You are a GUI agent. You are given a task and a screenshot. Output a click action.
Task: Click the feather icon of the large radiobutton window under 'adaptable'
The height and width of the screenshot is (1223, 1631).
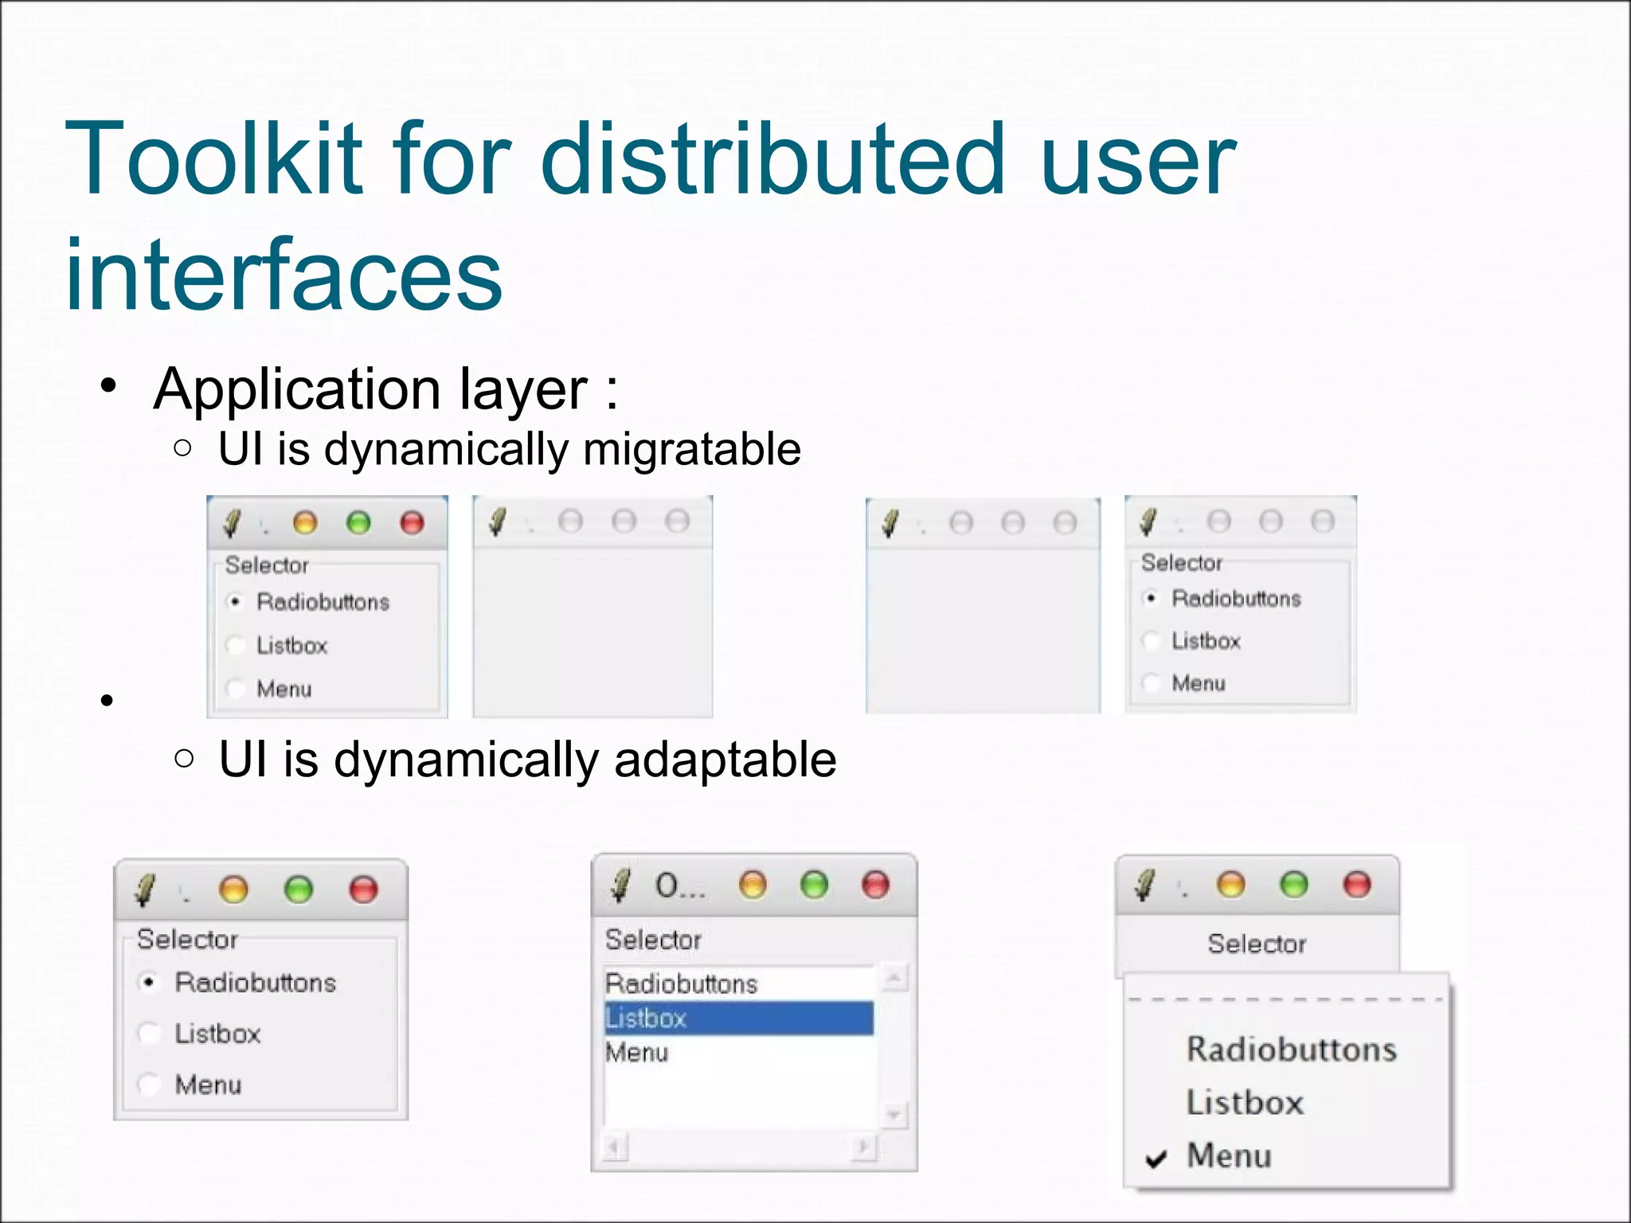click(145, 889)
